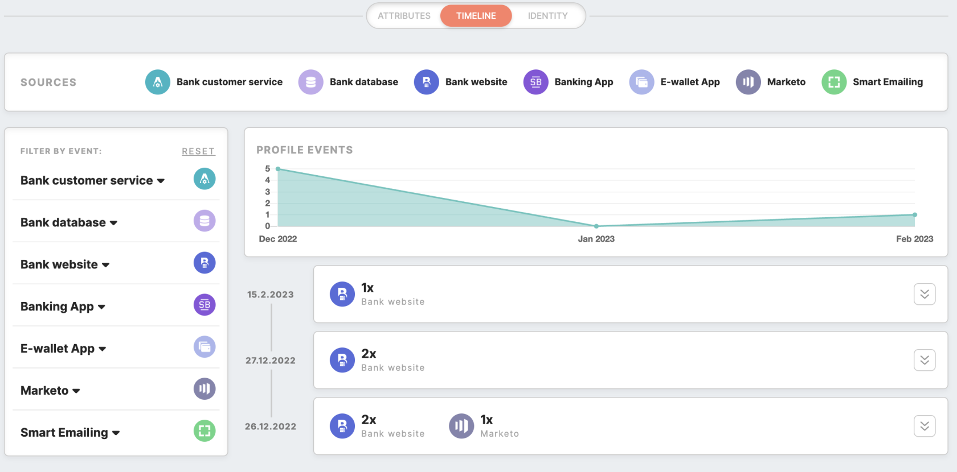Open the Identity tab
This screenshot has width=957, height=472.
click(547, 16)
